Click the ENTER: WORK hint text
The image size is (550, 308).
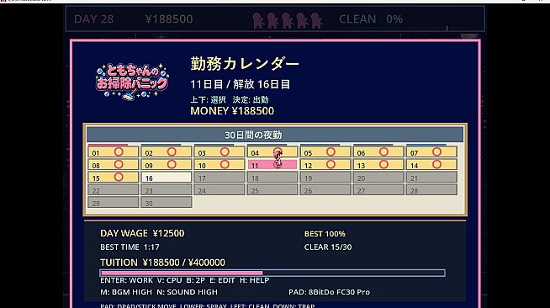pyautogui.click(x=126, y=280)
